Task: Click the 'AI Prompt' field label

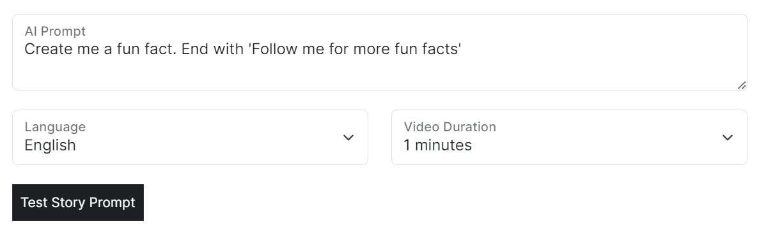Action: click(55, 31)
